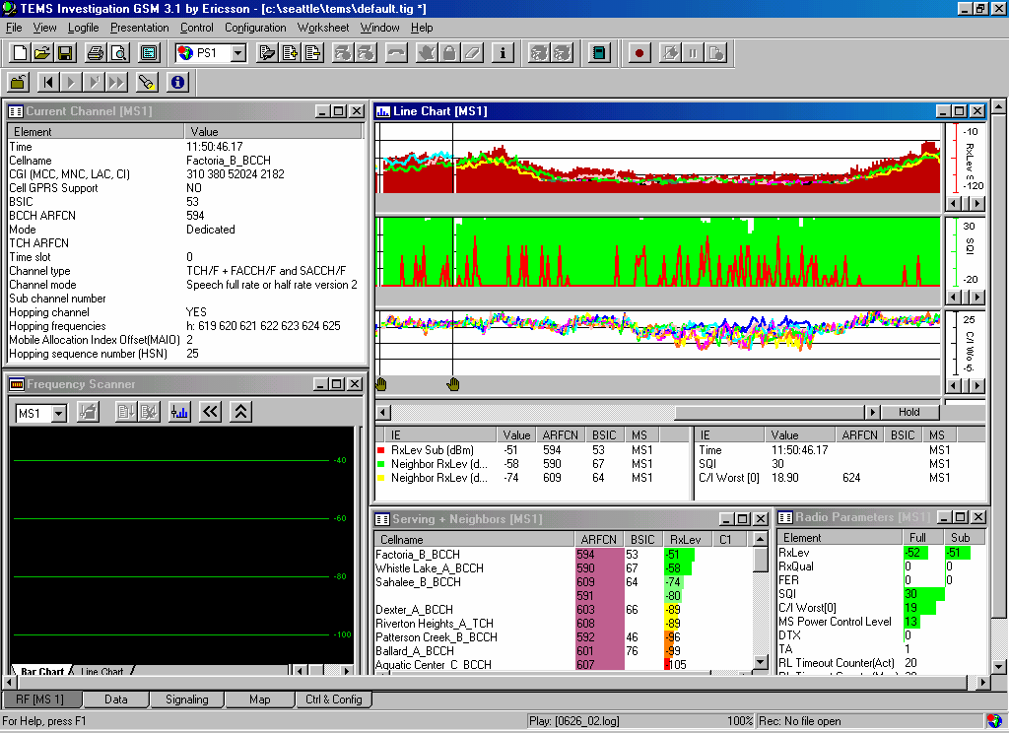Image resolution: width=1009 pixels, height=733 pixels.
Task: Select the bar chart icon in Frequency Scanner
Action: pyautogui.click(x=178, y=412)
